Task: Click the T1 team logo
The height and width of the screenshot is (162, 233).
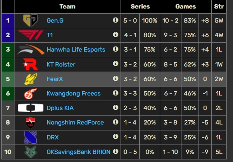Action: [x=31, y=35]
